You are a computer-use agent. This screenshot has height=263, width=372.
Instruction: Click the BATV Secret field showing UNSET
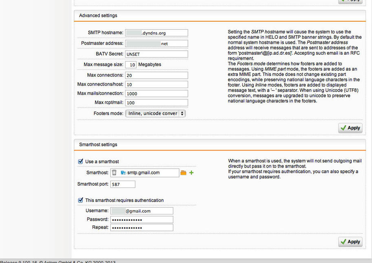tap(156, 54)
